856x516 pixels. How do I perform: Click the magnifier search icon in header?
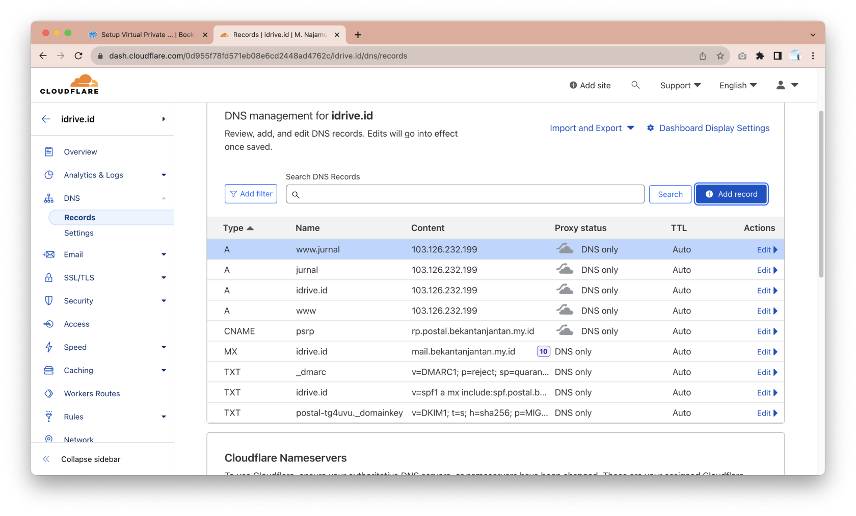click(x=635, y=85)
